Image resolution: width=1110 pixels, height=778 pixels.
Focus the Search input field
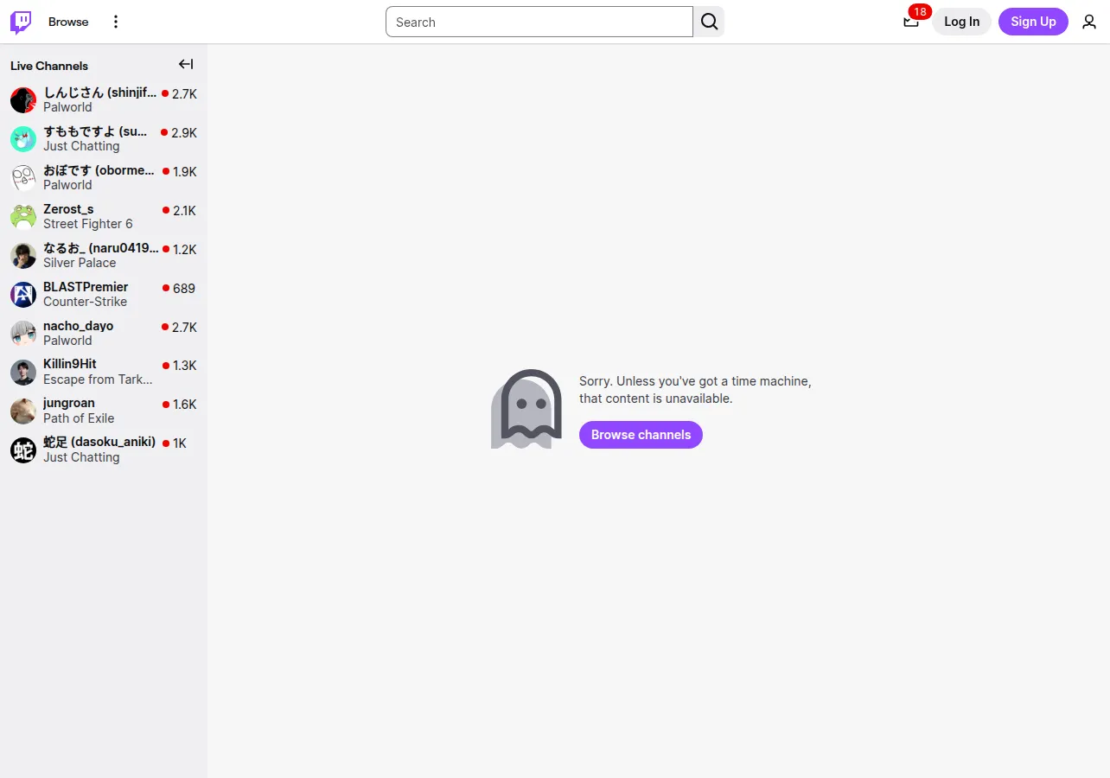point(539,22)
